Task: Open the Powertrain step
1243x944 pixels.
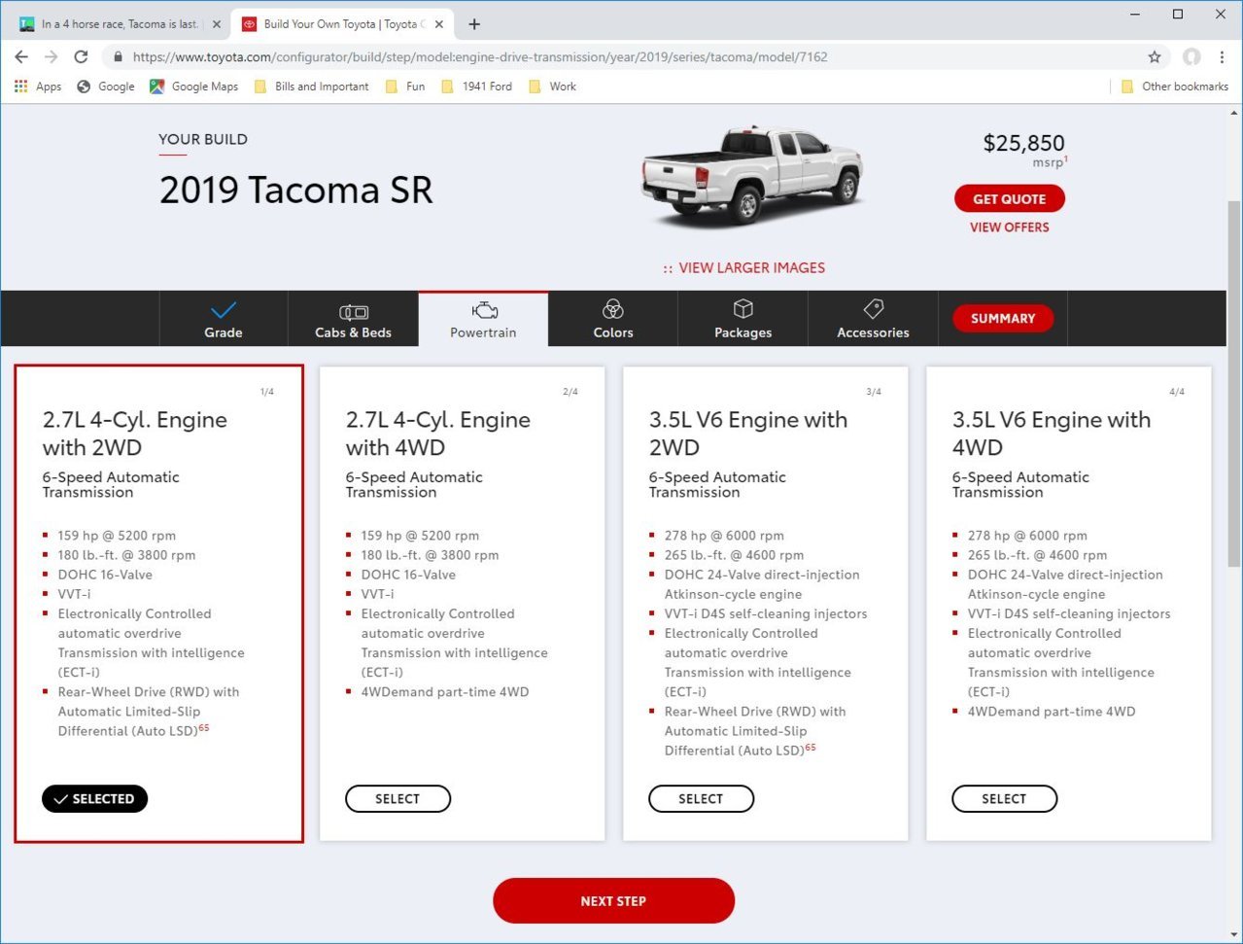Action: coord(483,319)
